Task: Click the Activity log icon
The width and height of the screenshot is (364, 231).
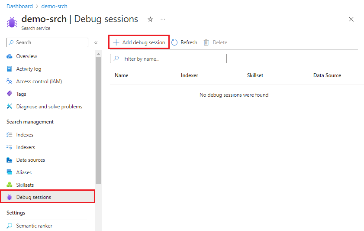Action: pyautogui.click(x=10, y=69)
